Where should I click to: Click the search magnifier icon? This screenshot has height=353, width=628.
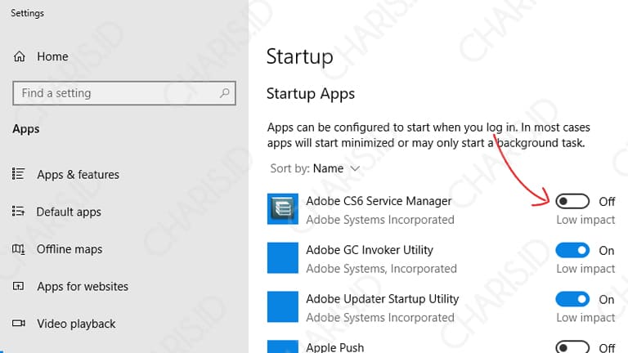point(225,93)
